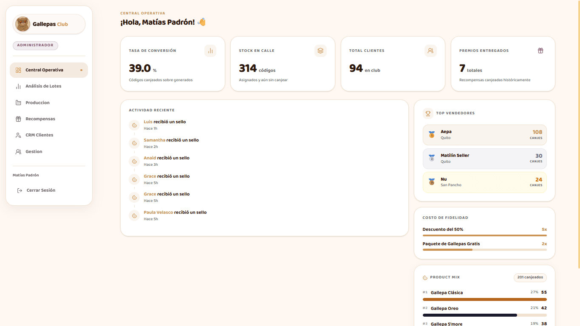Click the gold medal icon next to Aepa
Viewport: 580px width, 326px height.
coord(432,135)
